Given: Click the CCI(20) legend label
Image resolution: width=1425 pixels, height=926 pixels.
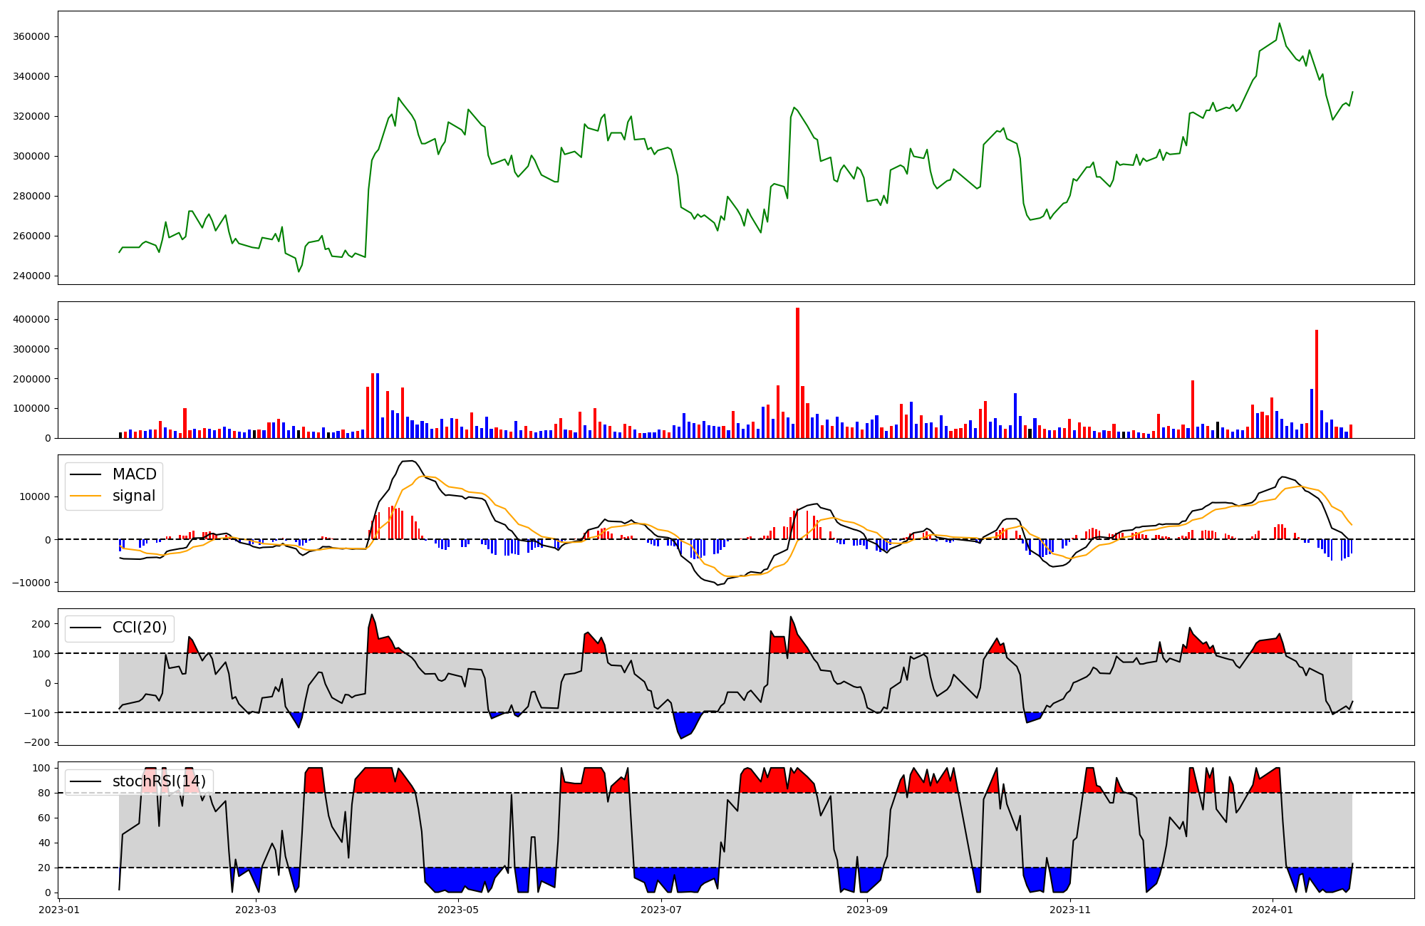Looking at the screenshot, I should (140, 628).
